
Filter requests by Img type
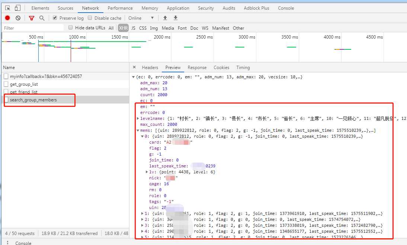click(x=154, y=28)
